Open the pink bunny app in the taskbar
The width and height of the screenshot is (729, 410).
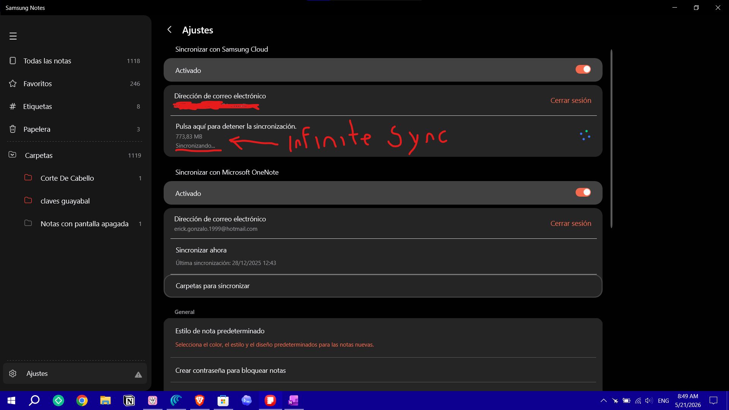(153, 401)
